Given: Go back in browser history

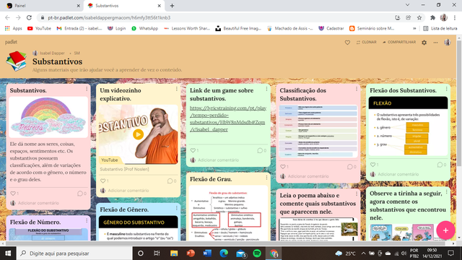Looking at the screenshot, I should coord(7,17).
